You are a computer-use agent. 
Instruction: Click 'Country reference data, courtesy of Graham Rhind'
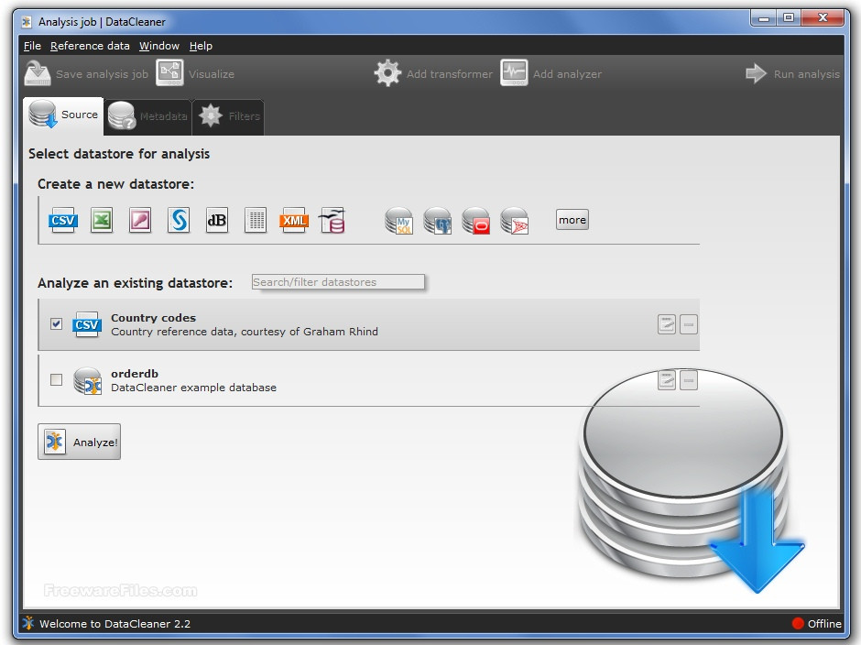245,332
